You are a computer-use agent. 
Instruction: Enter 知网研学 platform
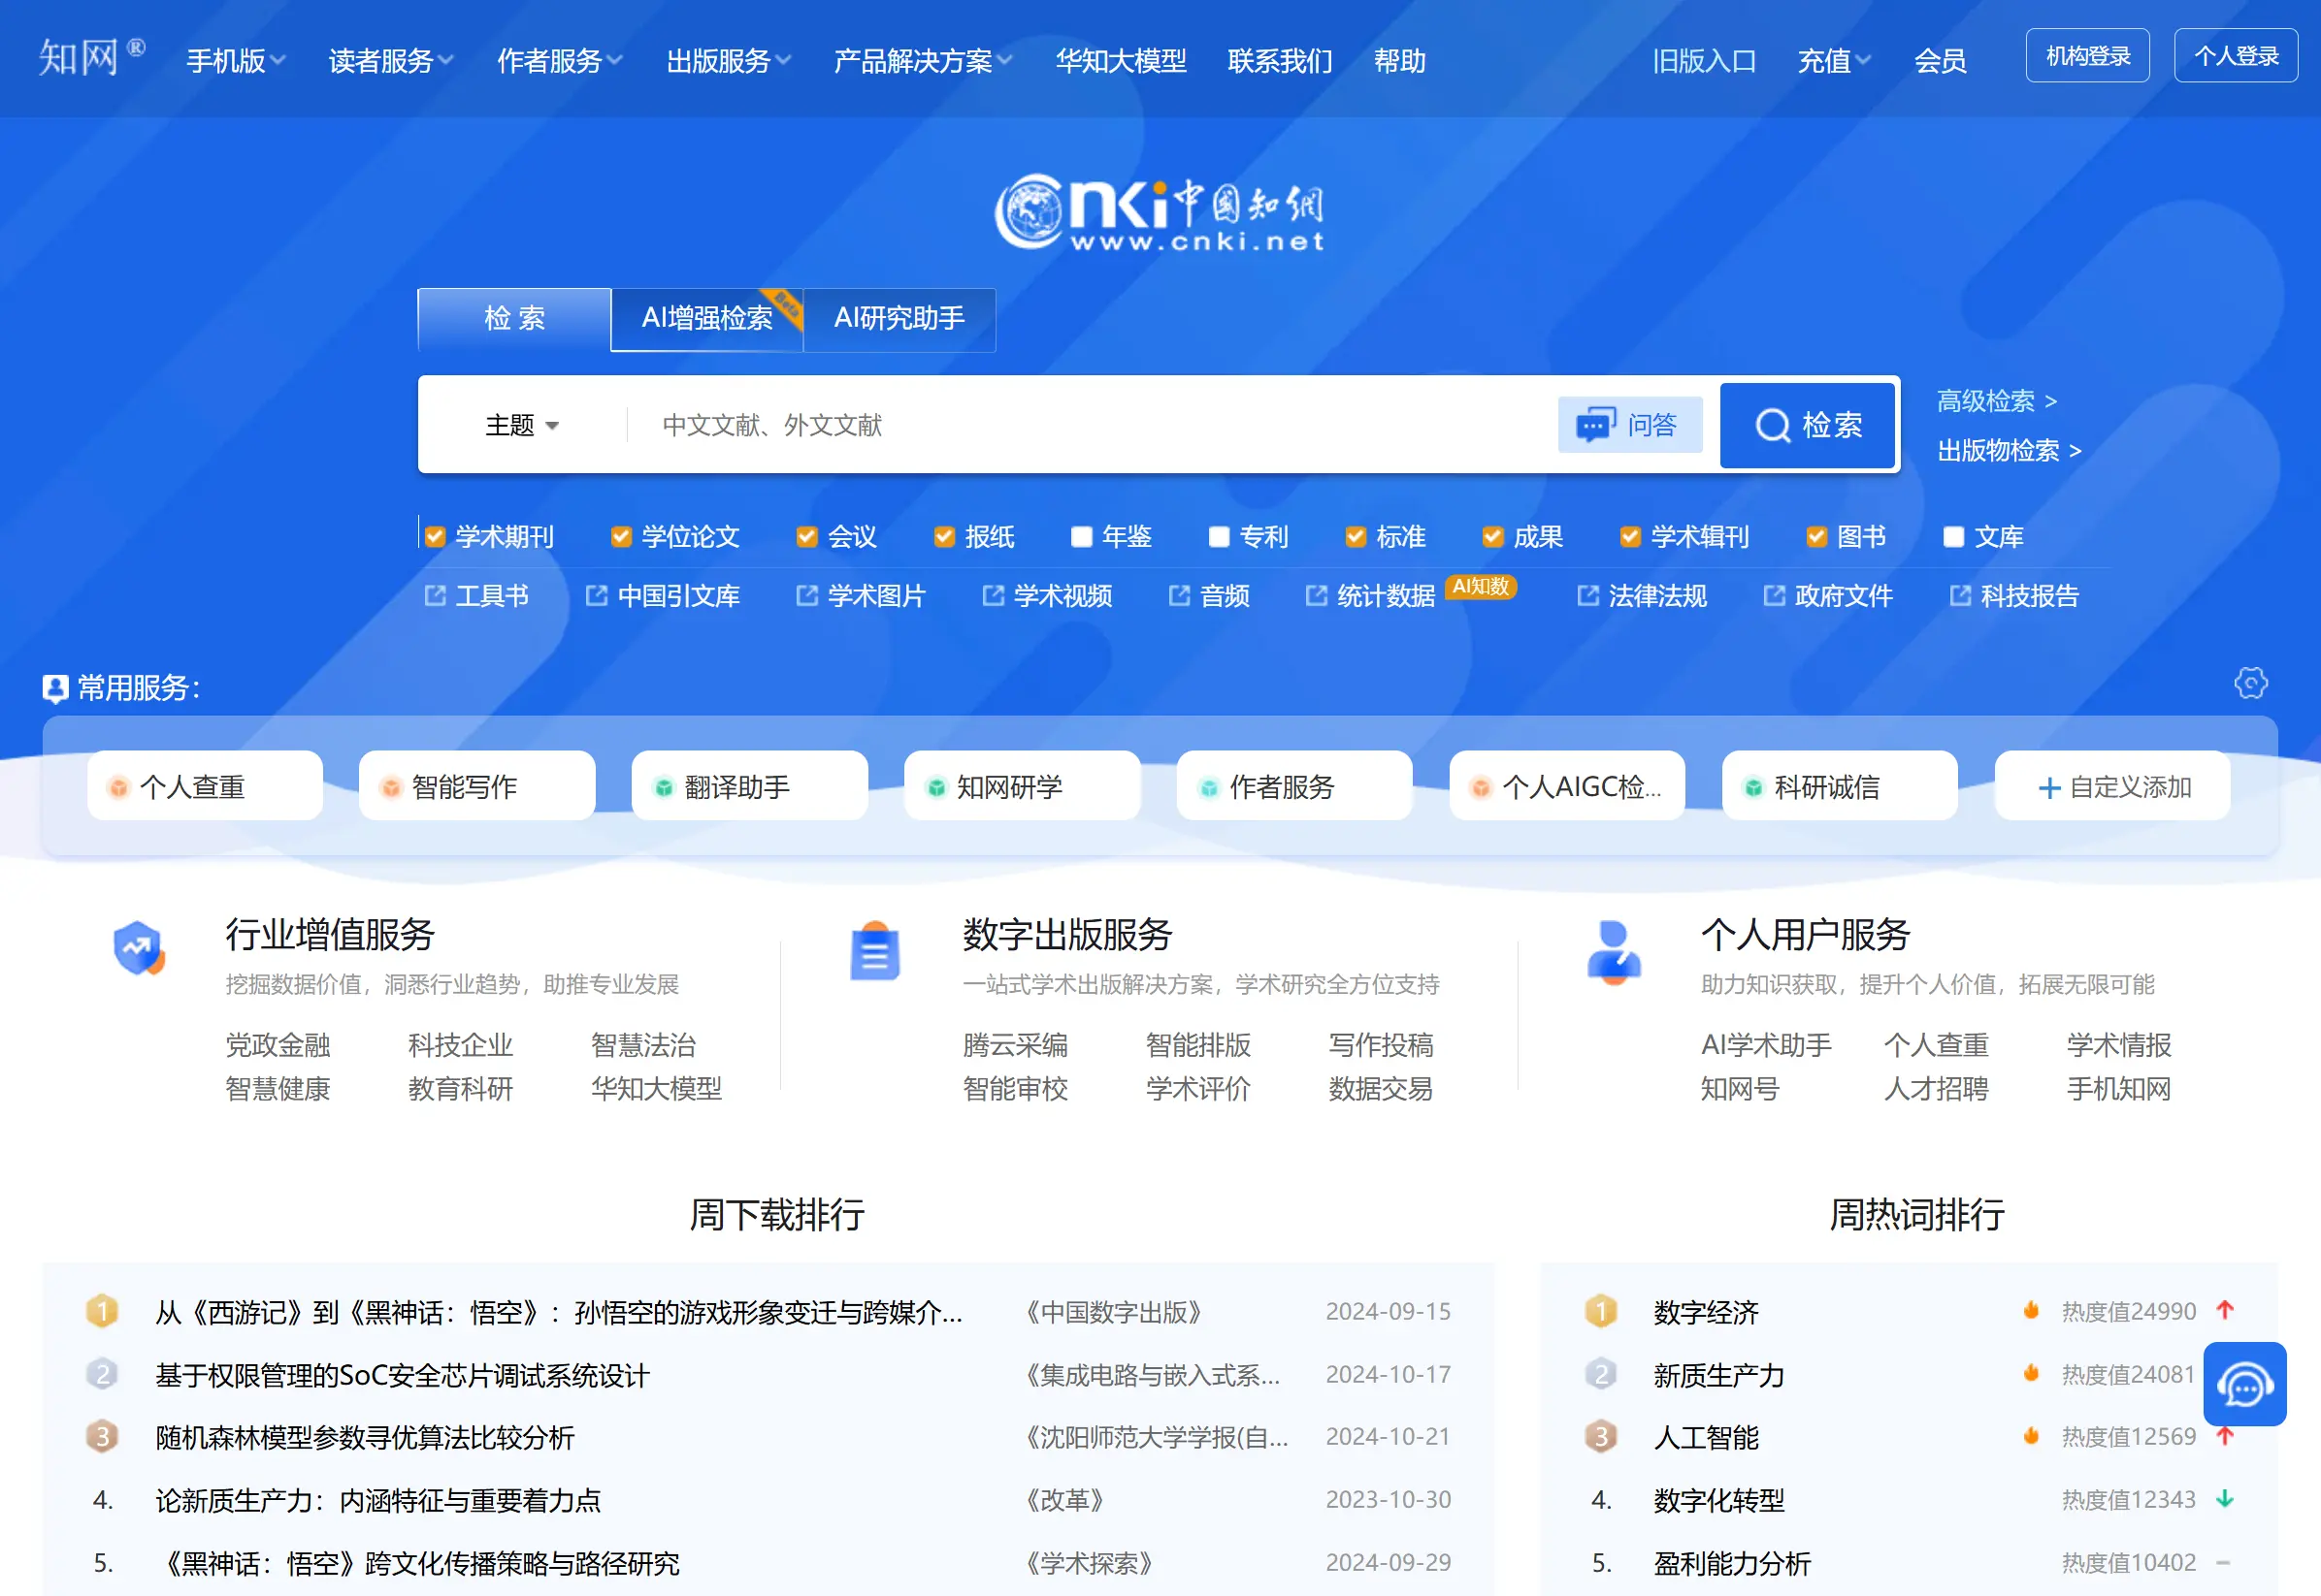[1021, 786]
